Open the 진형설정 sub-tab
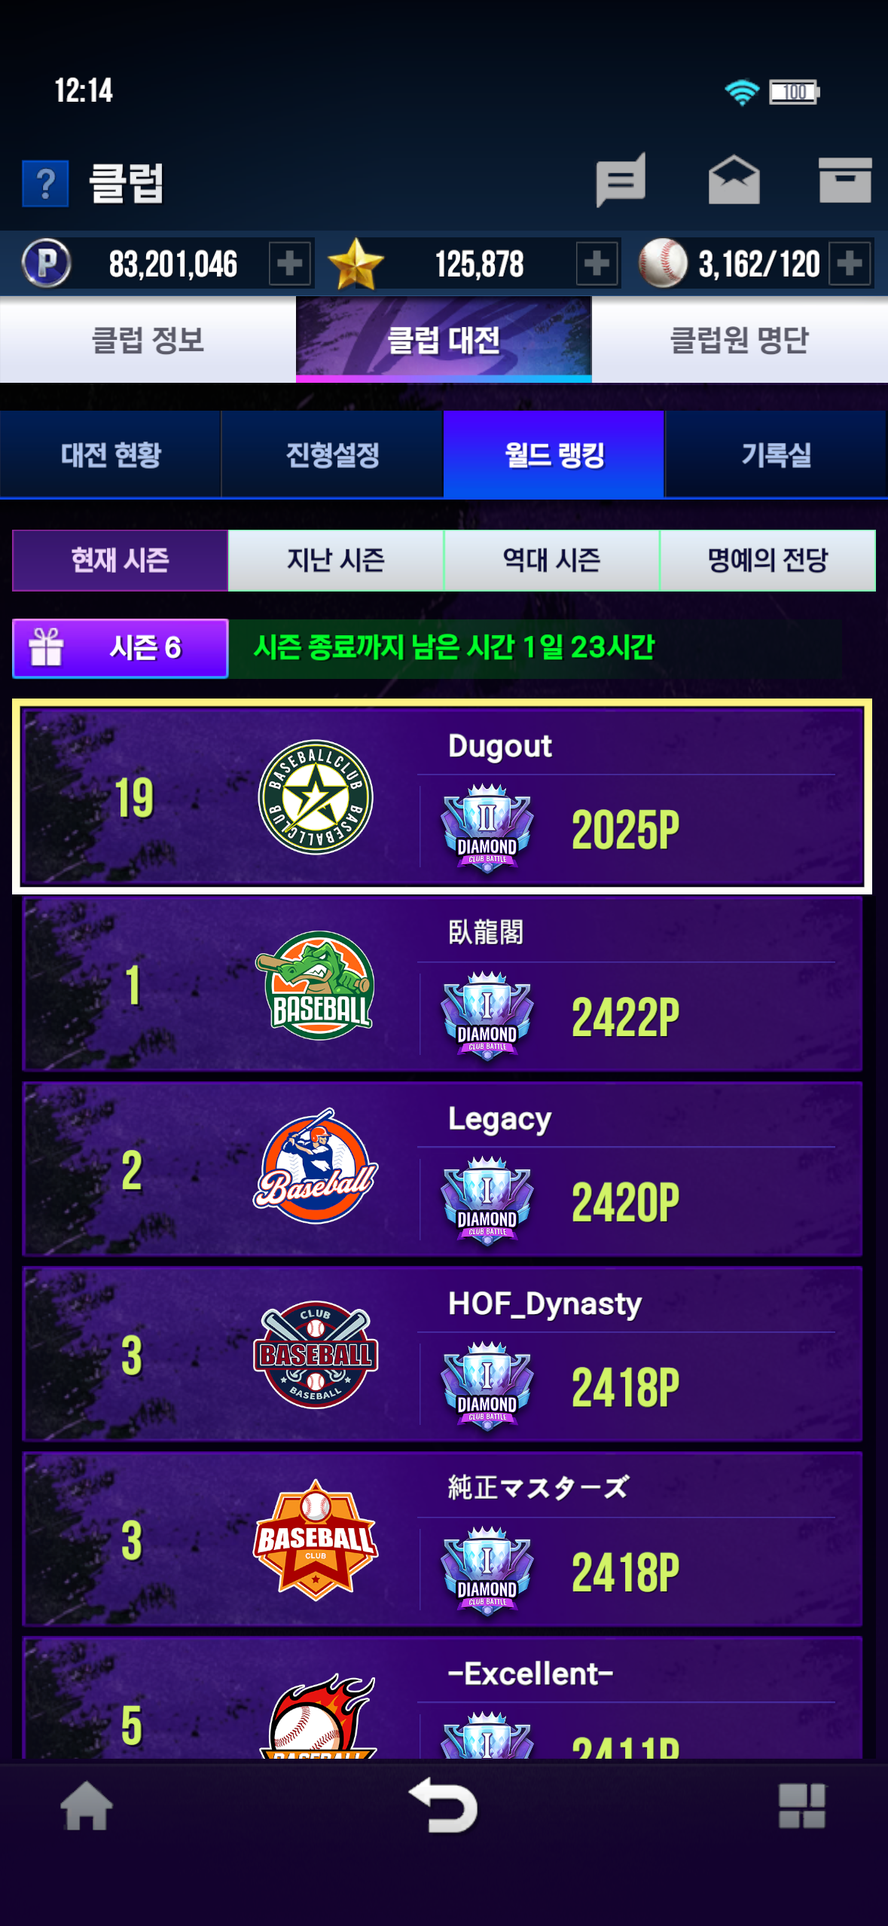 coord(332,454)
